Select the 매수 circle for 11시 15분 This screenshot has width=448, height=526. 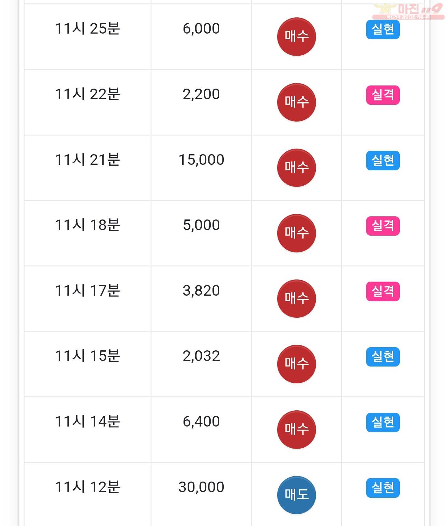pyautogui.click(x=296, y=364)
